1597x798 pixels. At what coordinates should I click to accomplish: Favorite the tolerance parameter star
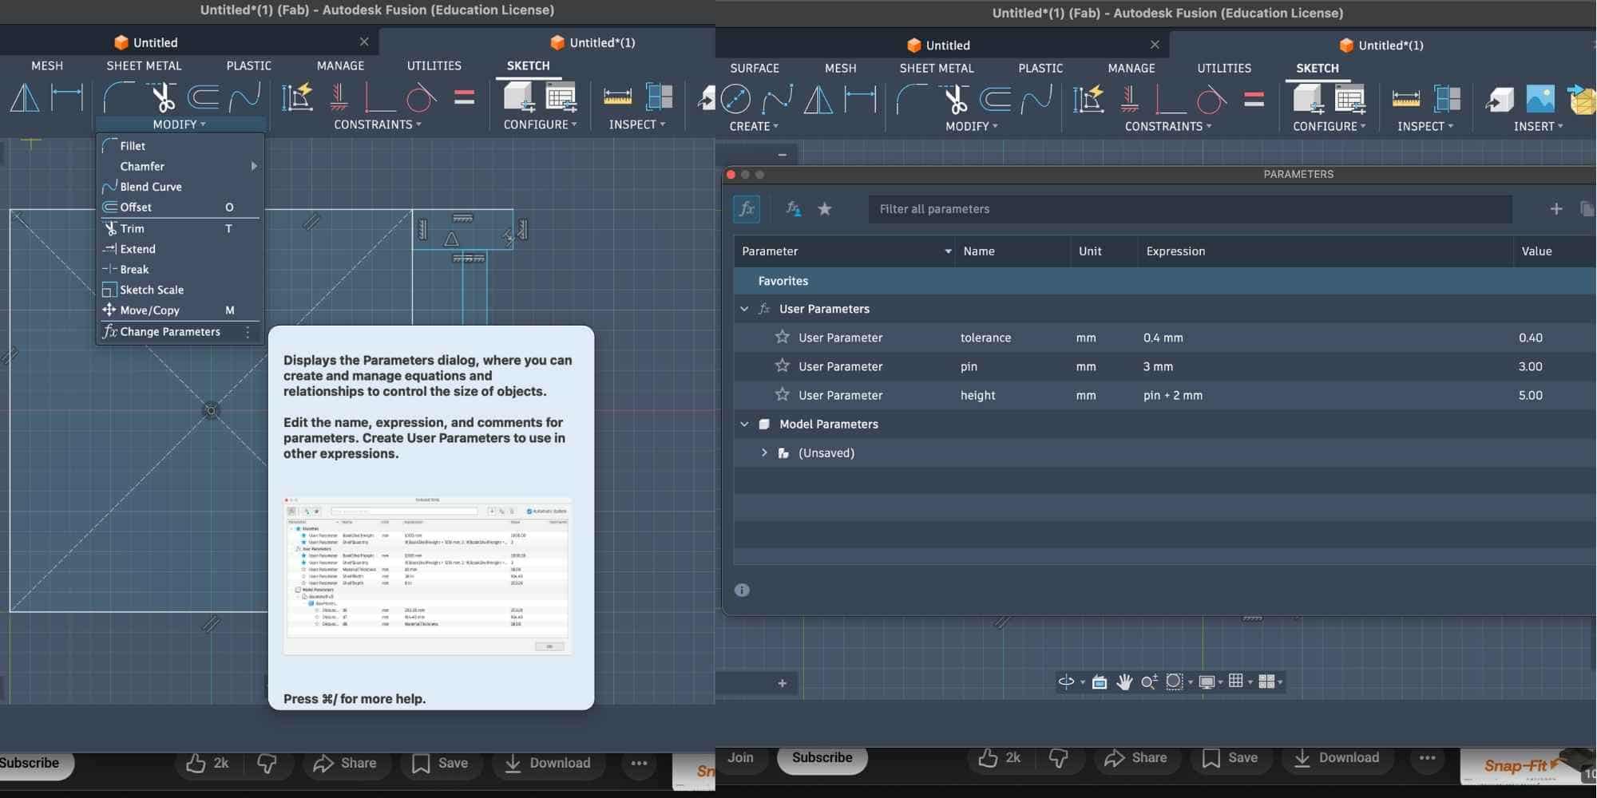pyautogui.click(x=783, y=338)
